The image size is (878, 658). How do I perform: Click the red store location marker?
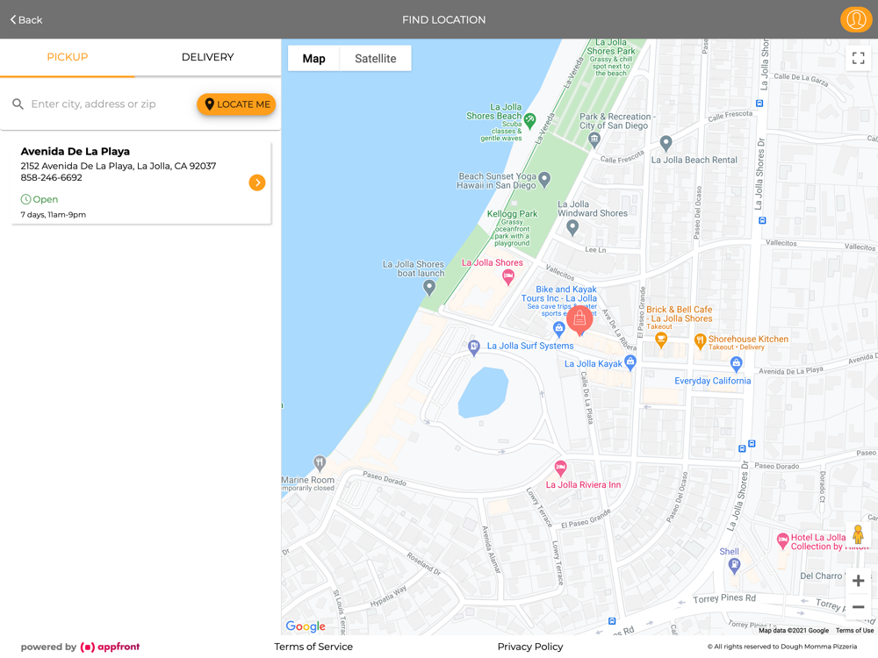point(579,320)
